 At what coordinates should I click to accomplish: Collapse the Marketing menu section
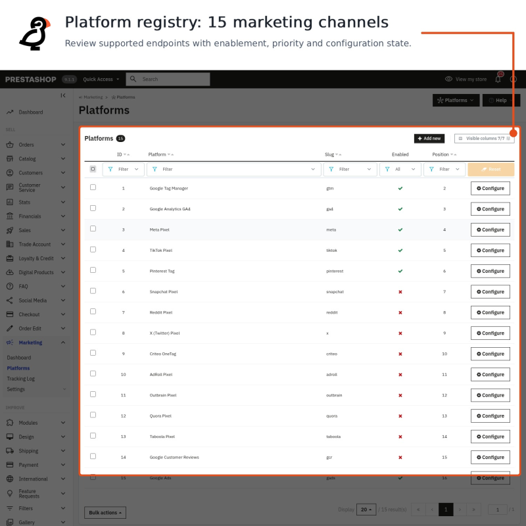(63, 343)
